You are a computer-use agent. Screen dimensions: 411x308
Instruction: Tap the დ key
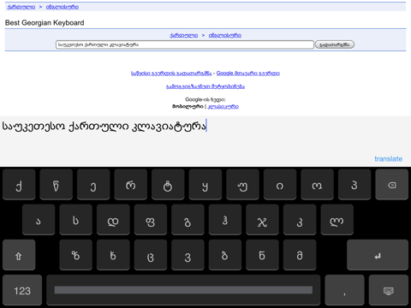pos(113,220)
